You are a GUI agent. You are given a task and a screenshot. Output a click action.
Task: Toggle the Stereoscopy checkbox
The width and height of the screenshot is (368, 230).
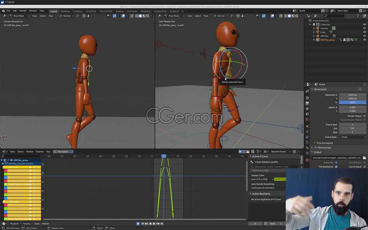[315, 148]
